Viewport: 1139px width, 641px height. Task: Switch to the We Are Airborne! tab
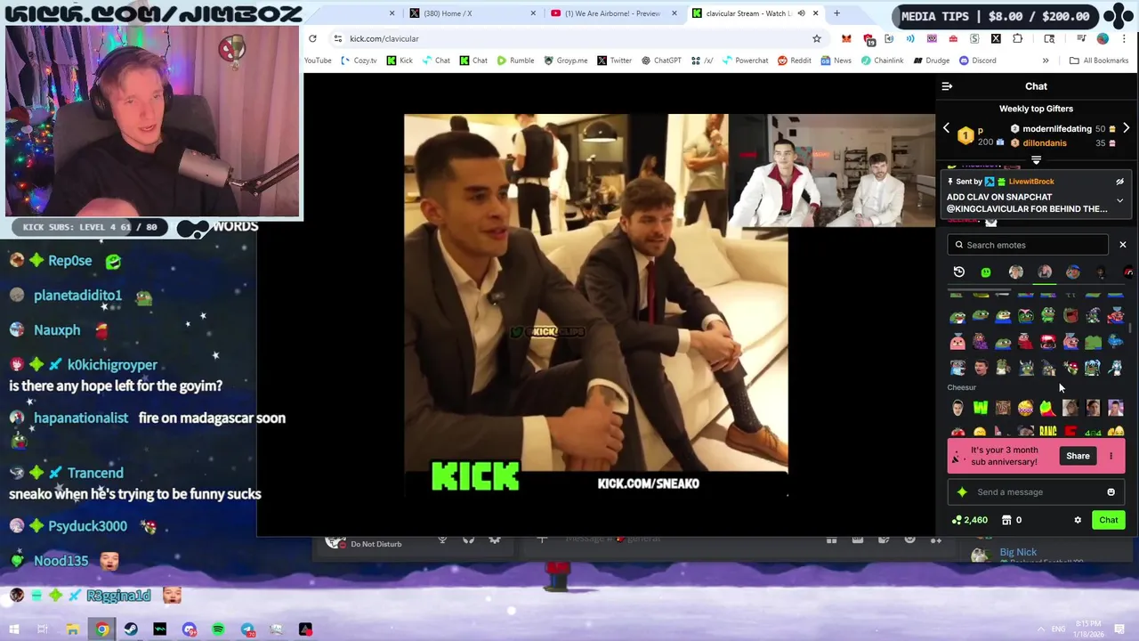coord(612,13)
